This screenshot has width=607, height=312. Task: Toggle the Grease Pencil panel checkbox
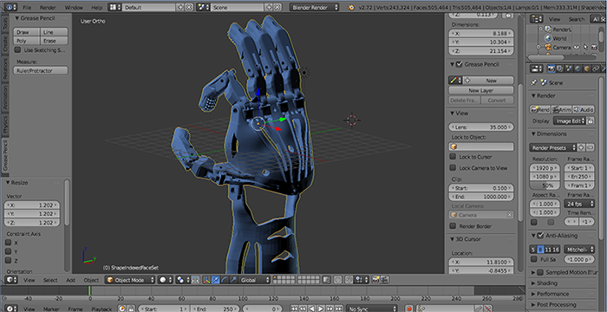[x=459, y=64]
